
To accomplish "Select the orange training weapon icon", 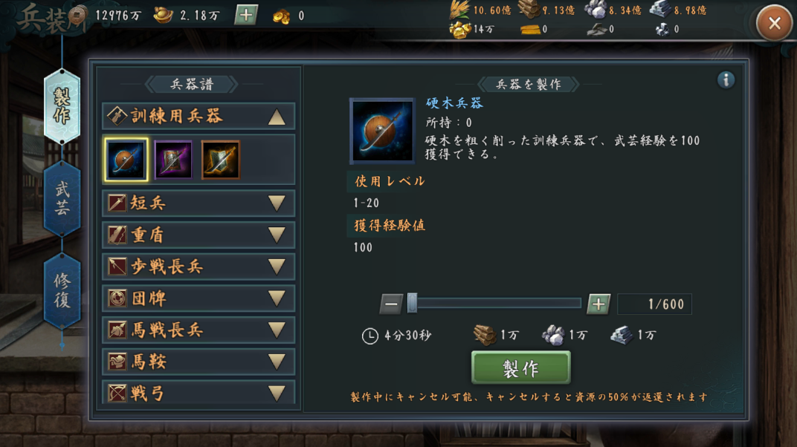I will [x=220, y=160].
